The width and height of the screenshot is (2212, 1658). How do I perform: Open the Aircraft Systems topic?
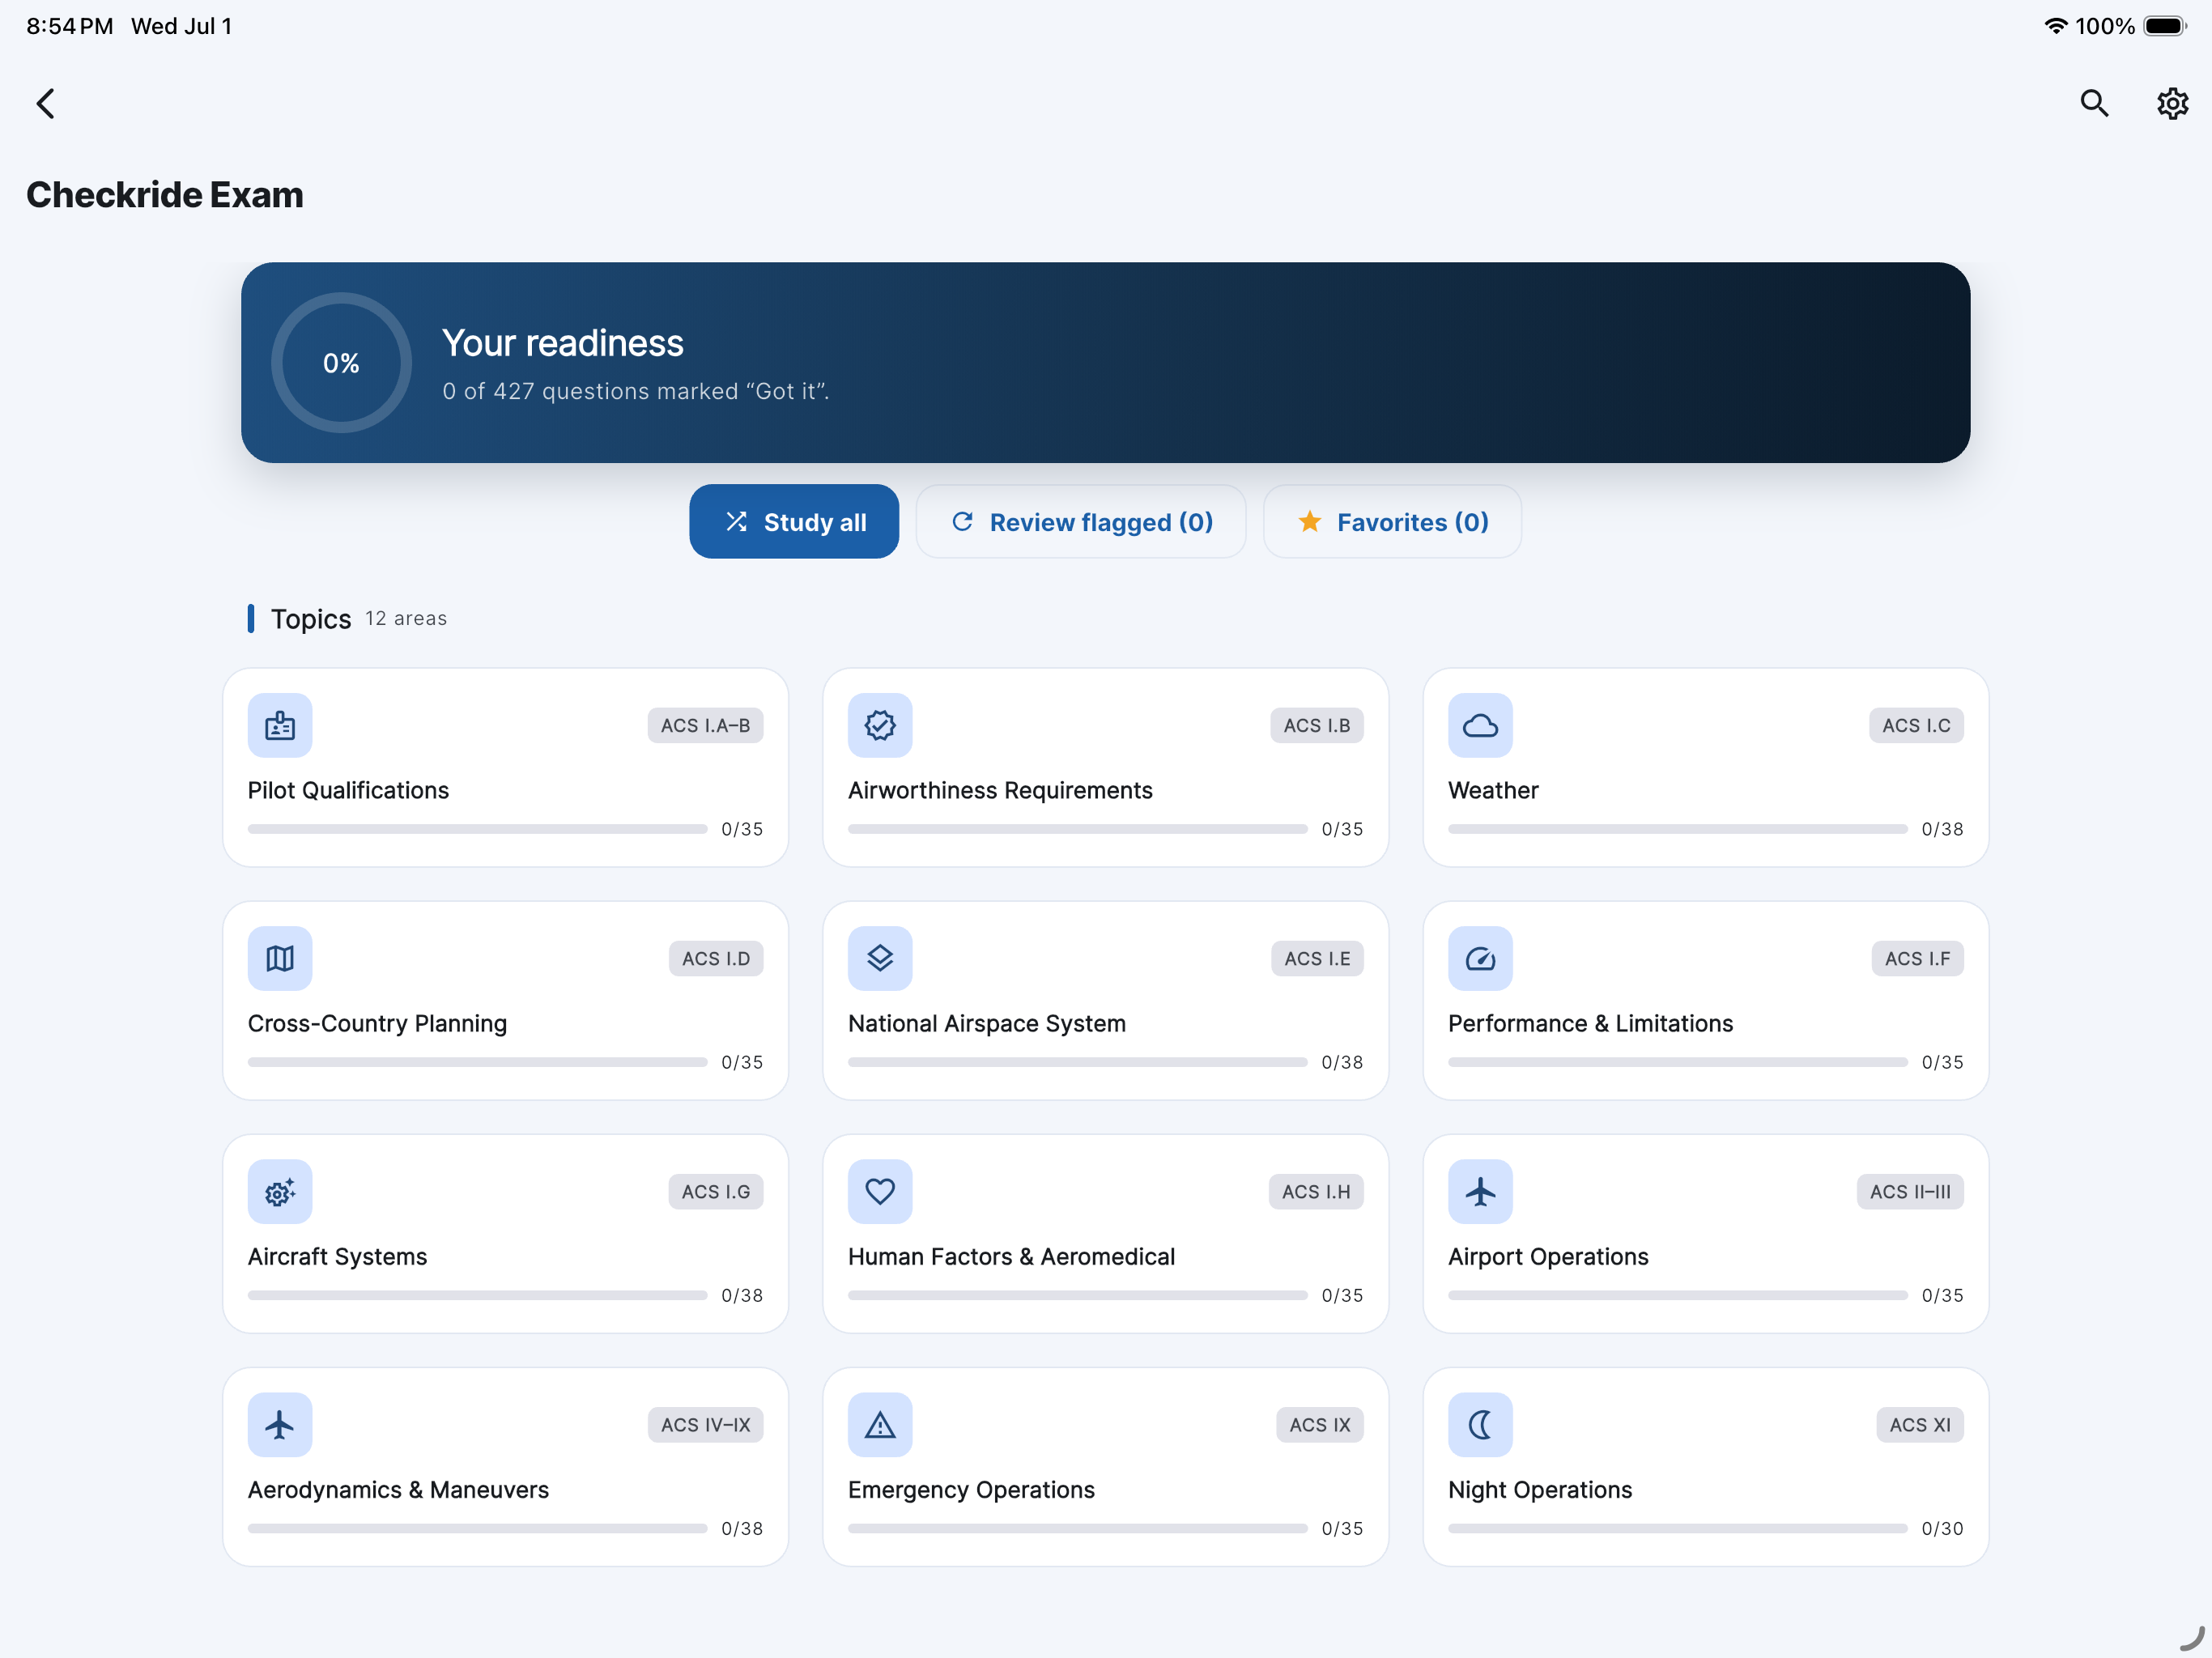(x=506, y=1233)
